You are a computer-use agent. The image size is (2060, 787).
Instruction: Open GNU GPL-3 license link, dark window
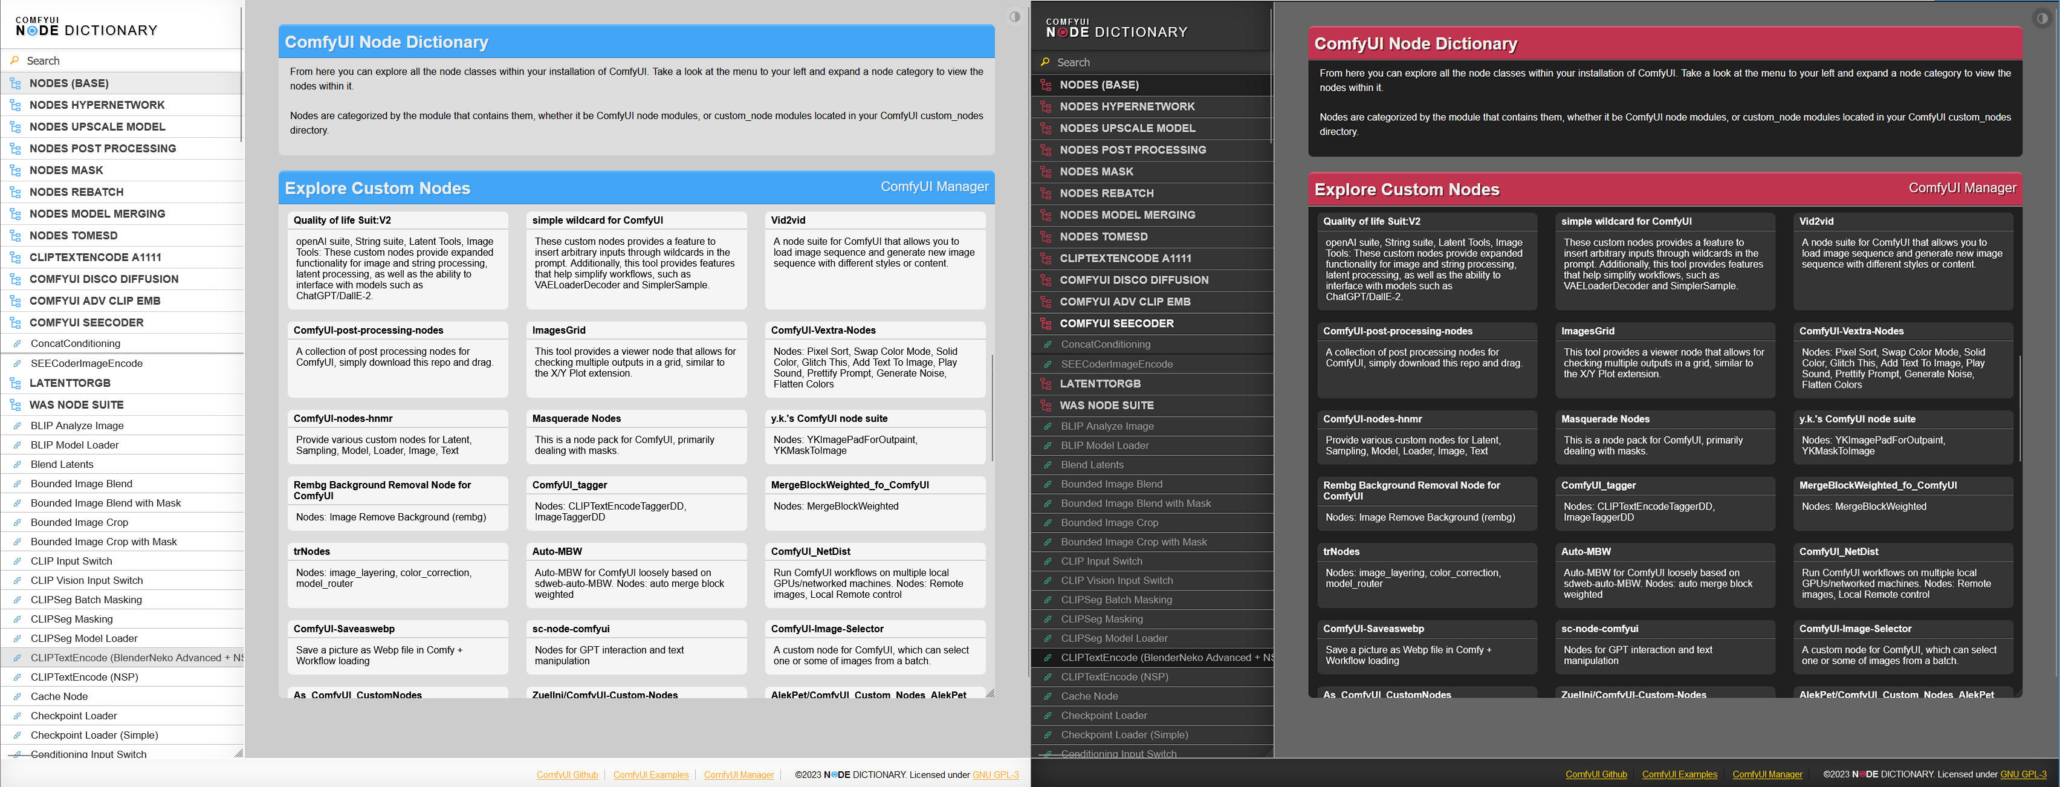(x=2023, y=774)
